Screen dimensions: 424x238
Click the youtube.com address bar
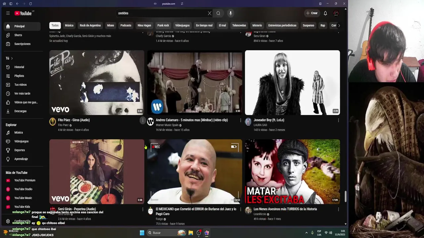pos(168,4)
